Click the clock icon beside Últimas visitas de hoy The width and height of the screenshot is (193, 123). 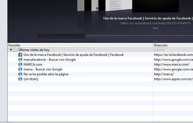click(x=15, y=50)
